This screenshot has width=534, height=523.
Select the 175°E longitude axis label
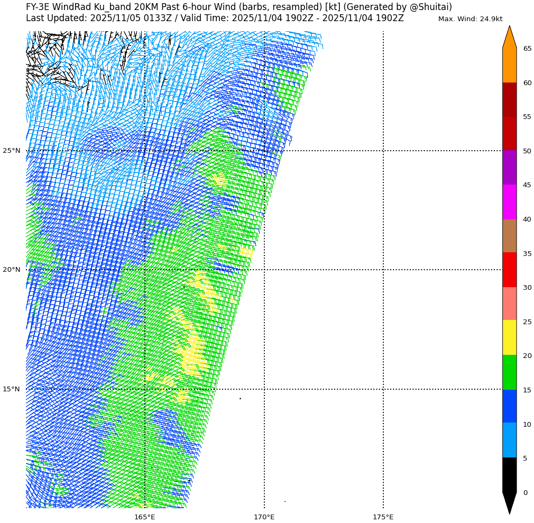[x=383, y=517]
